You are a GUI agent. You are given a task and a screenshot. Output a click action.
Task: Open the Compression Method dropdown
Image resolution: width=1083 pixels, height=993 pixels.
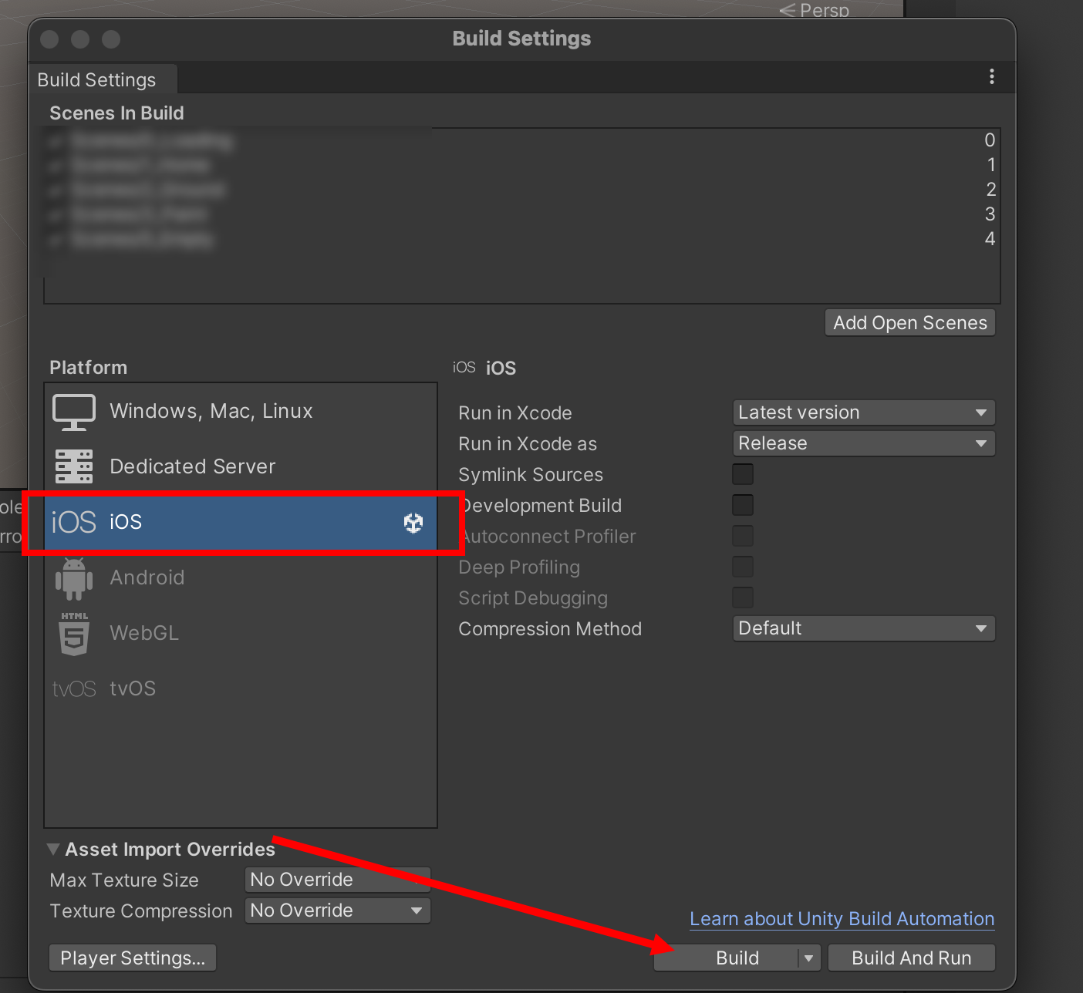pyautogui.click(x=864, y=628)
